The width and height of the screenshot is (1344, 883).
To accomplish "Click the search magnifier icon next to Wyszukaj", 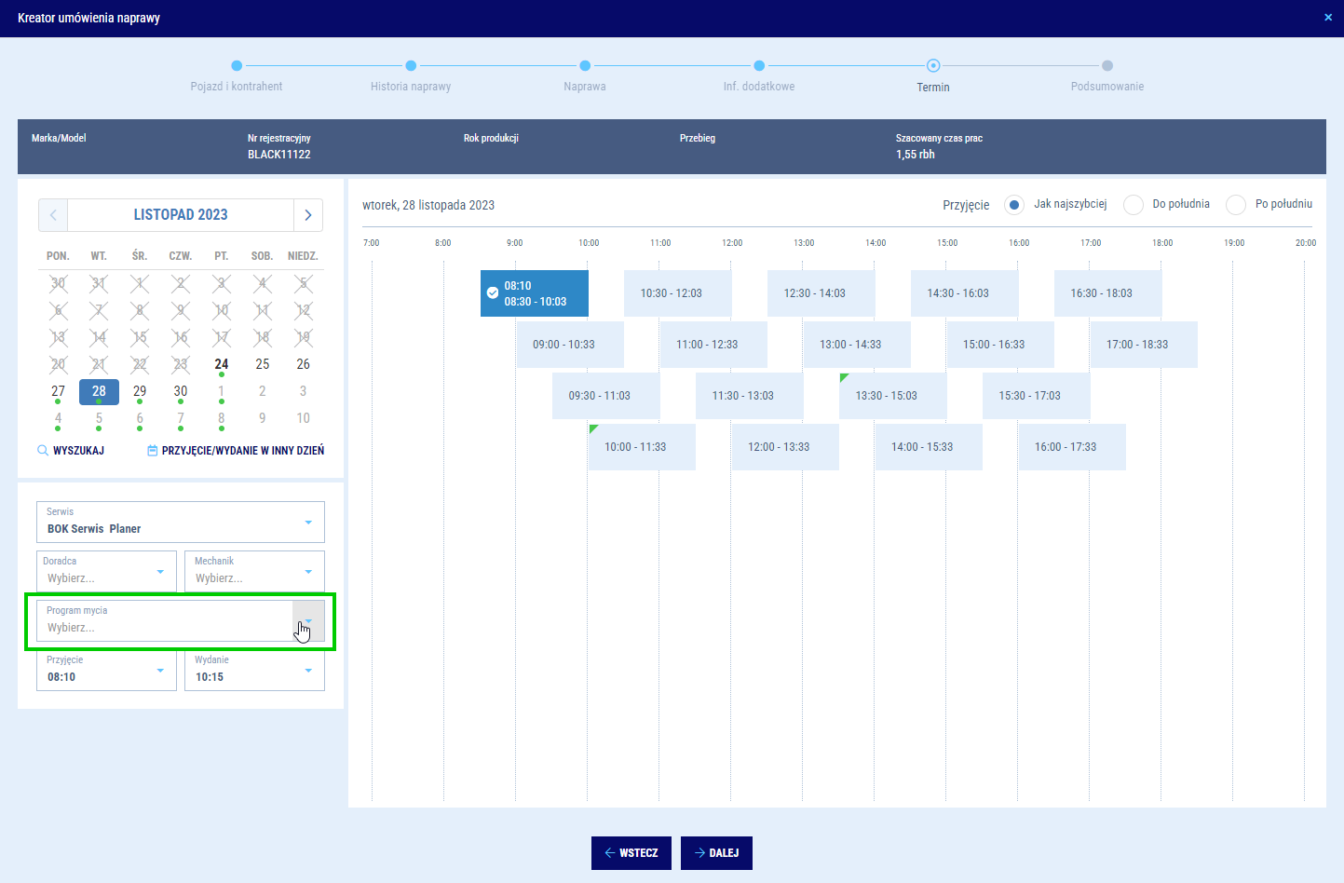I will point(43,451).
